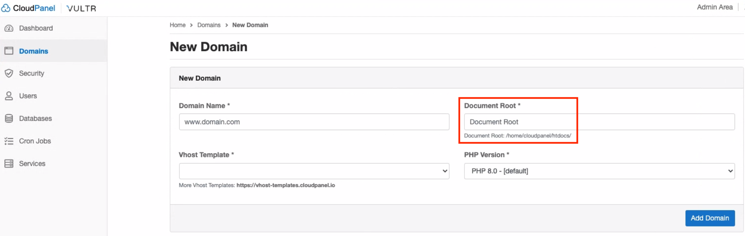Screen dimensions: 745x236
Task: Click the Domains window icon
Action: point(9,51)
